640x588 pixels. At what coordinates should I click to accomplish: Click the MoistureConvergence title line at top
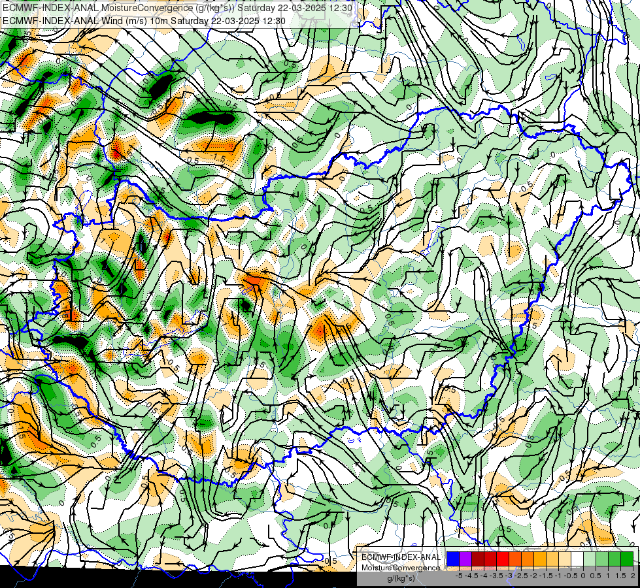pyautogui.click(x=177, y=8)
